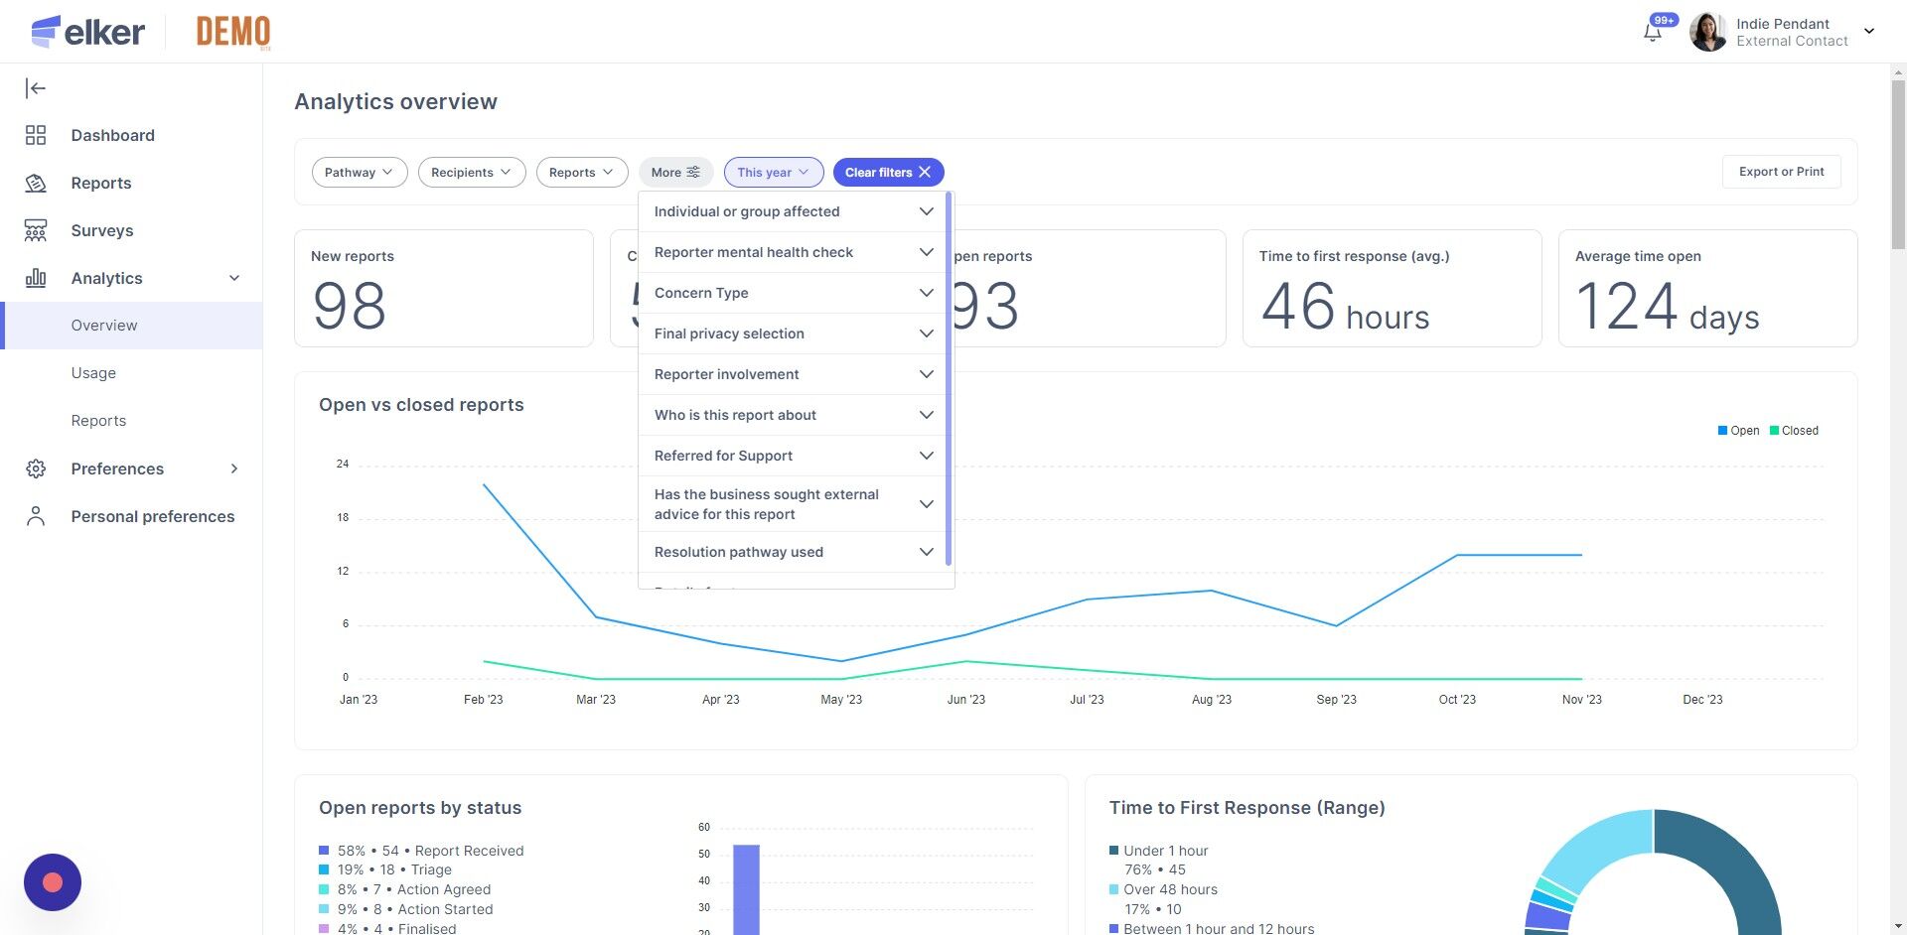
Task: Collapse the Analytics sidebar section chevron
Action: 234,278
